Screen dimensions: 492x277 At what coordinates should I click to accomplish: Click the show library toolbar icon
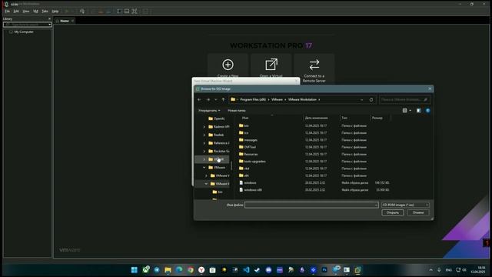pos(119,12)
